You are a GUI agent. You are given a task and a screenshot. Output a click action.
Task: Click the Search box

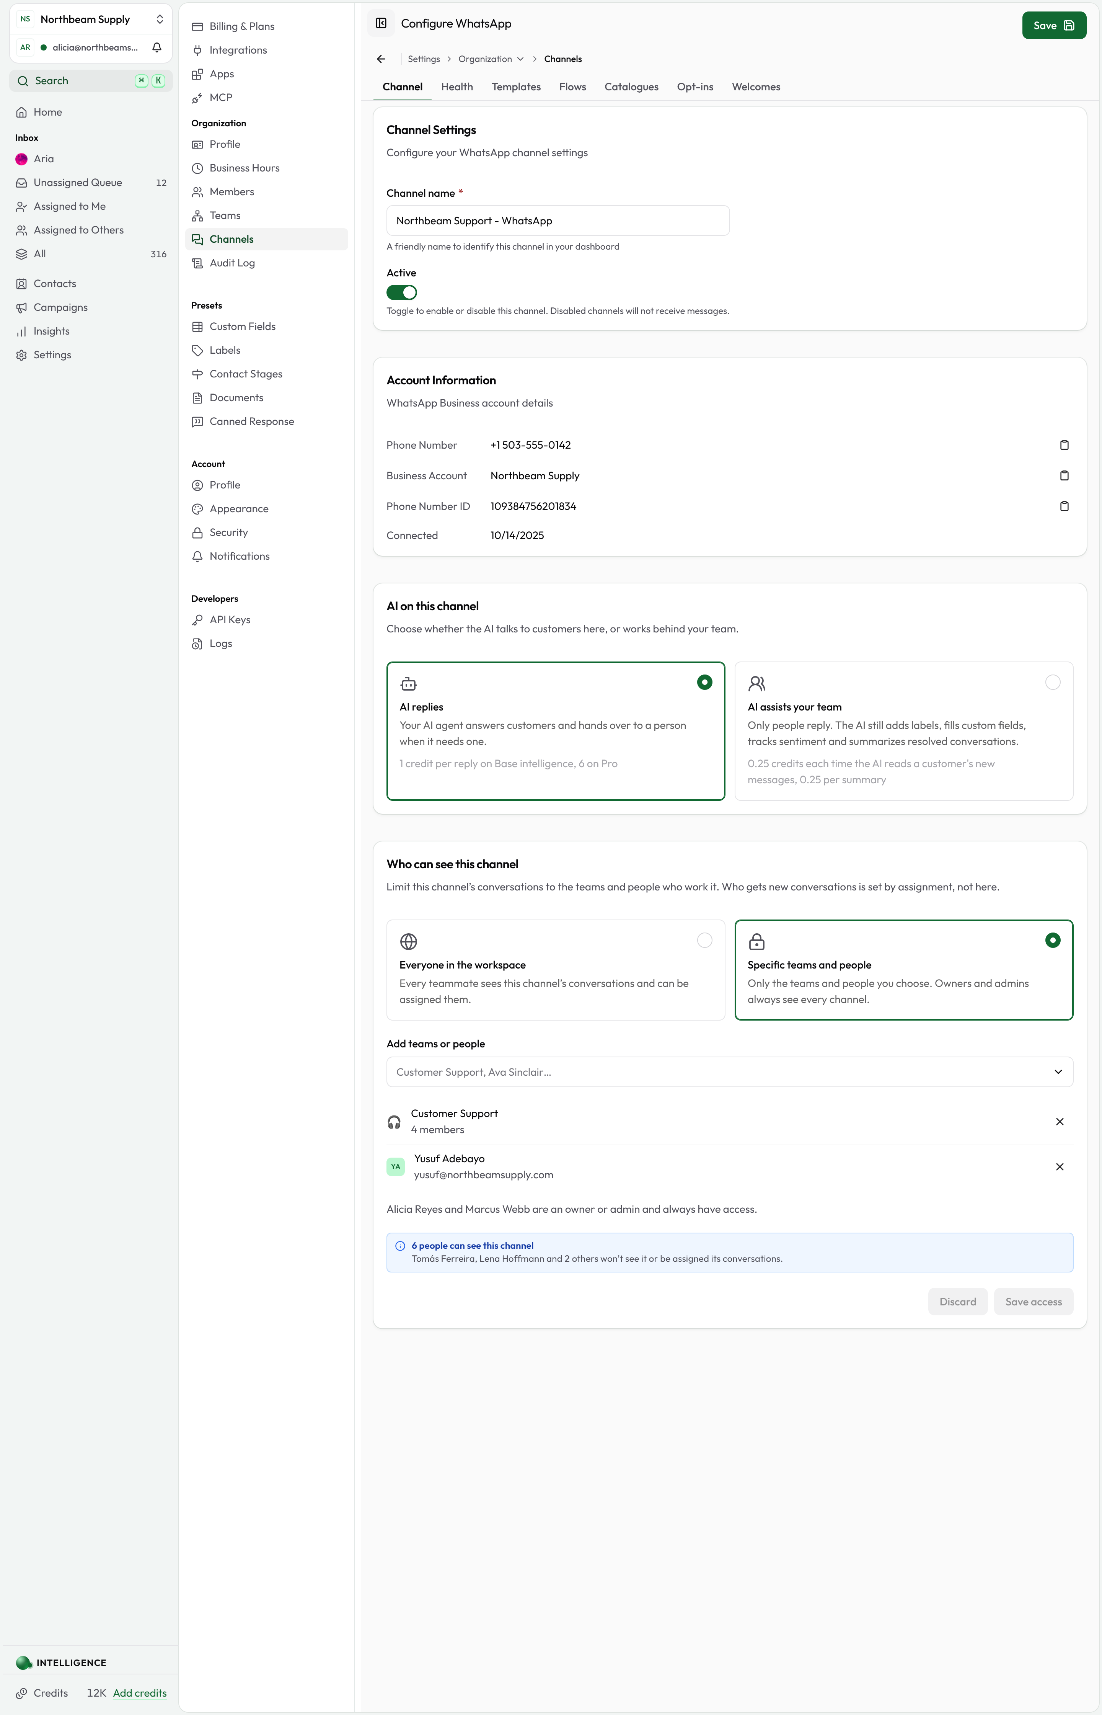pyautogui.click(x=91, y=81)
